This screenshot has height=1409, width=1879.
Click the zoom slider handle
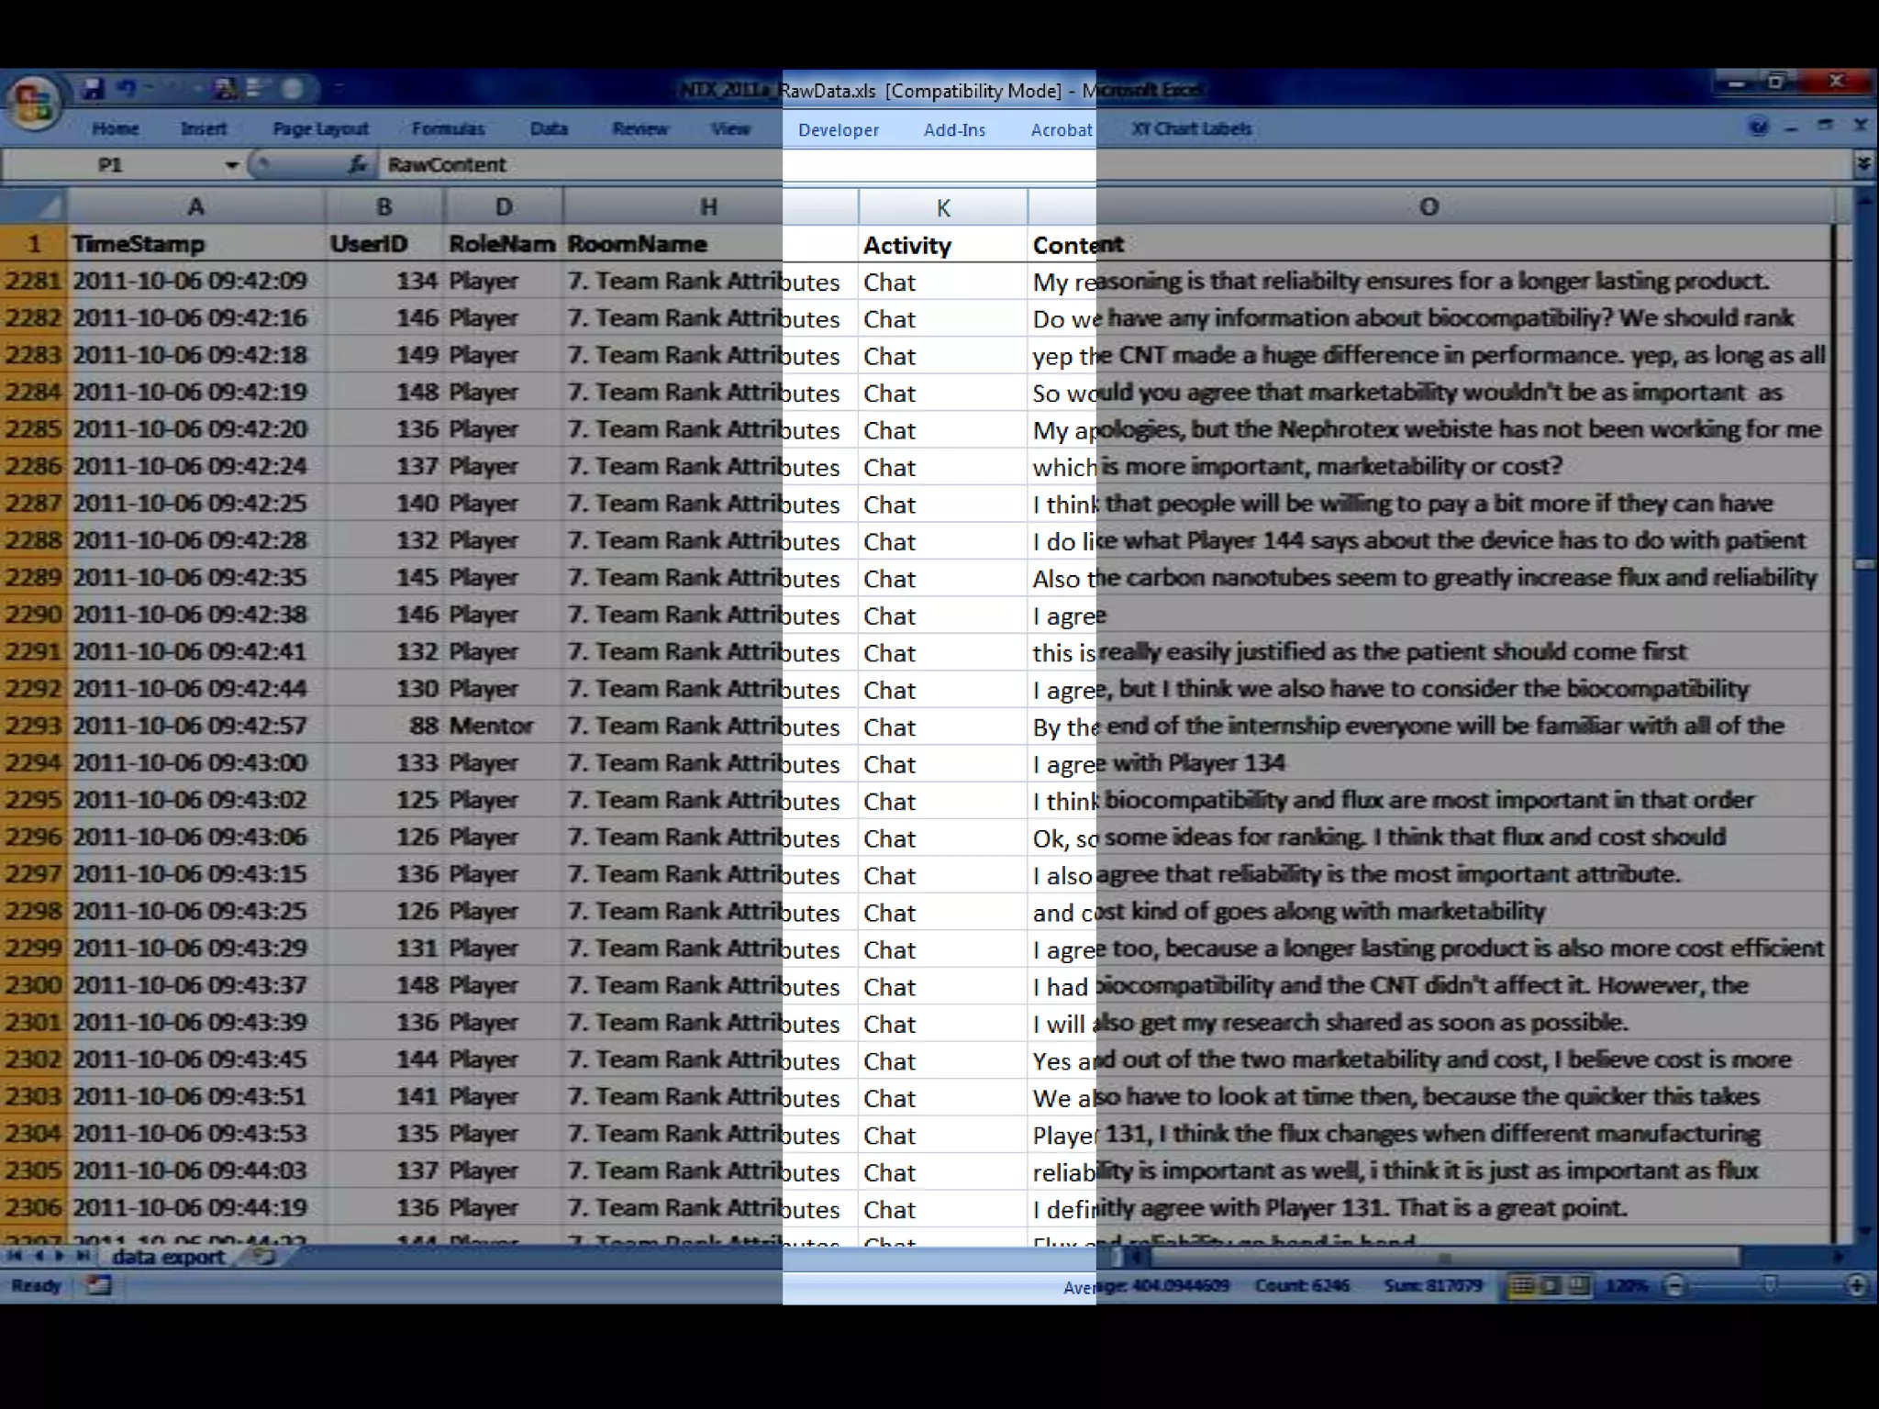click(1771, 1285)
